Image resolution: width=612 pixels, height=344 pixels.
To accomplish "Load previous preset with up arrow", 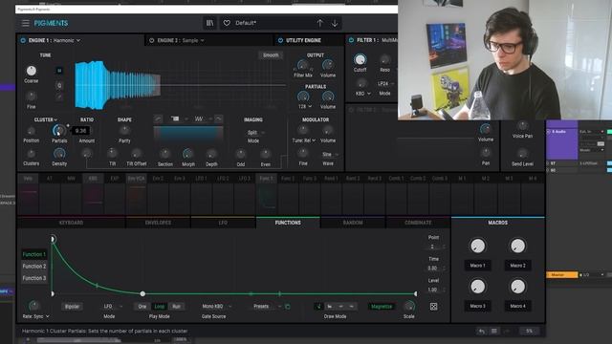I will tap(319, 23).
